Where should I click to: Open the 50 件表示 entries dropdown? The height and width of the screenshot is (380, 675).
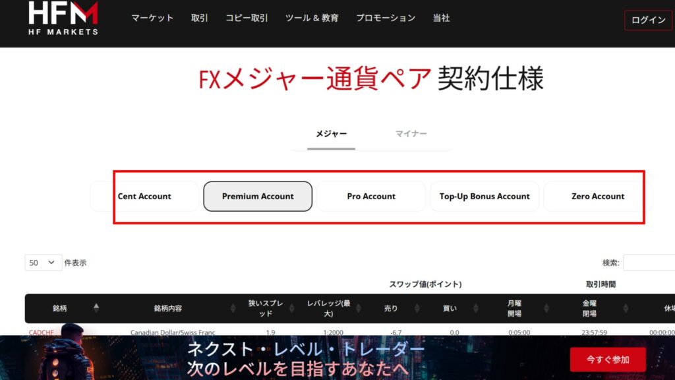click(44, 263)
